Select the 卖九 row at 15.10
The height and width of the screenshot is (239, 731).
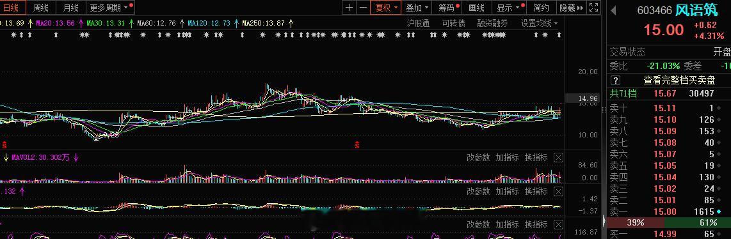pyautogui.click(x=670, y=120)
